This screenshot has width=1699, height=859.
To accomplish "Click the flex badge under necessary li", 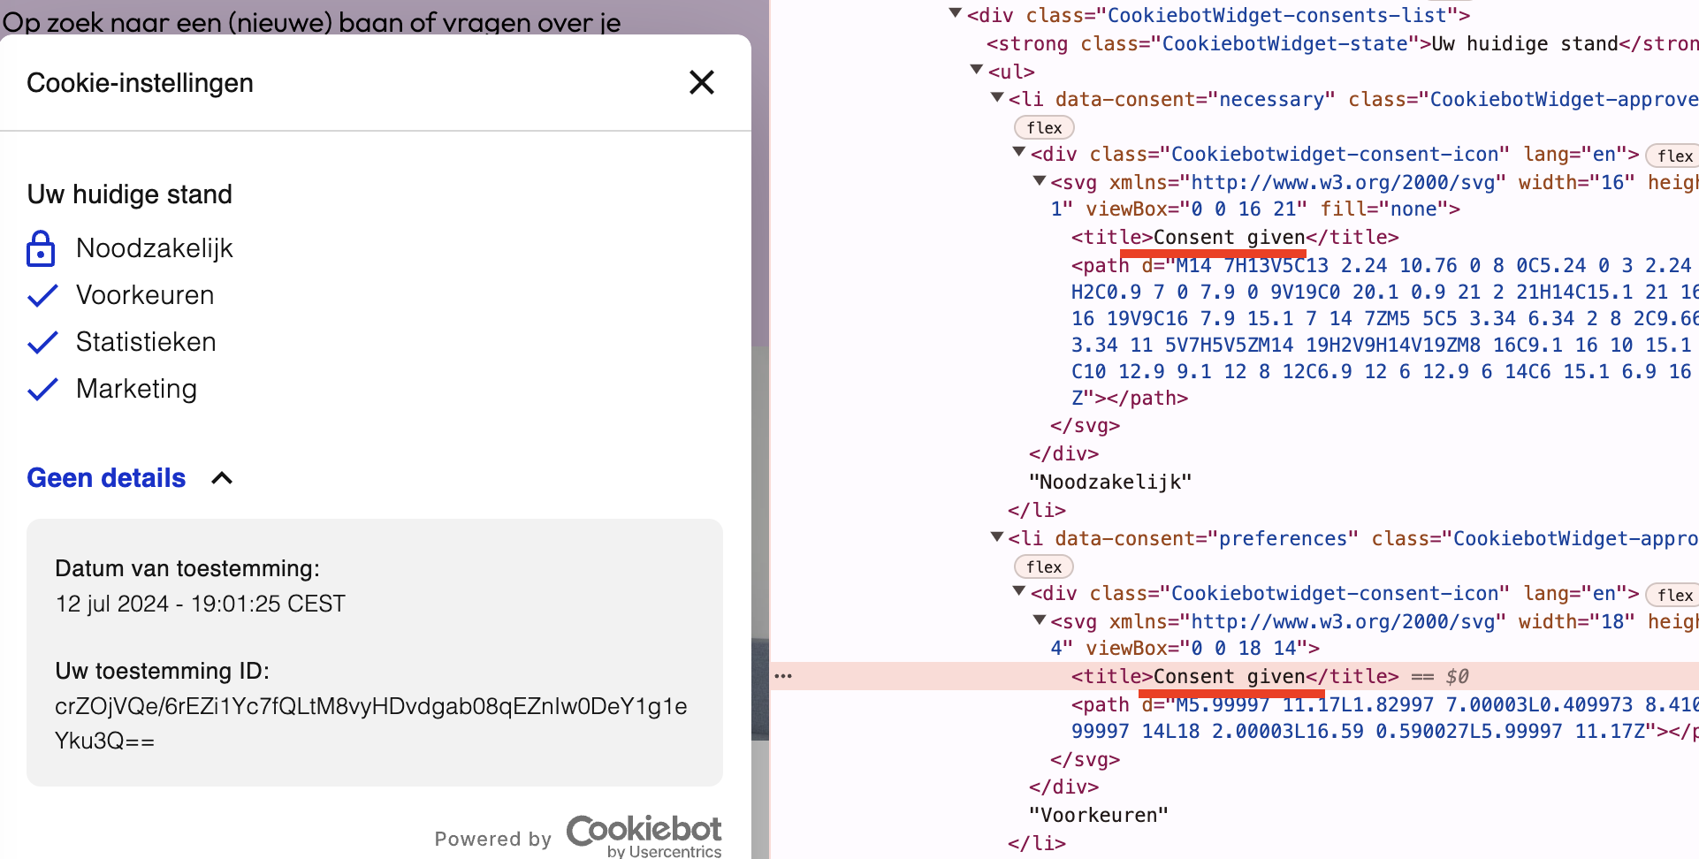I will point(1044,127).
